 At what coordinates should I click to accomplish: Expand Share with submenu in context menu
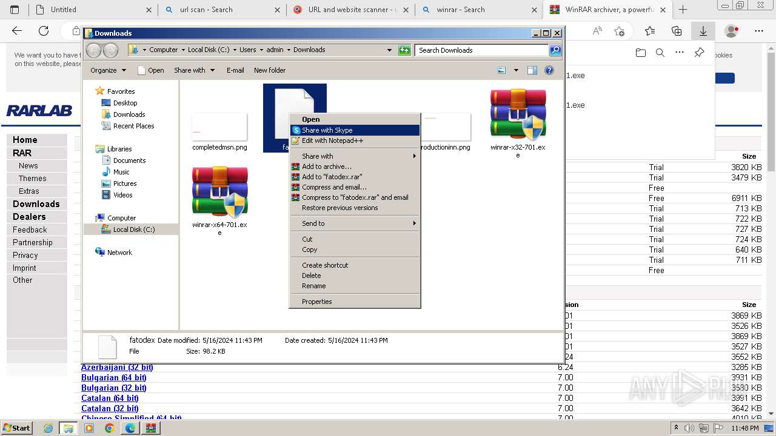tap(355, 156)
